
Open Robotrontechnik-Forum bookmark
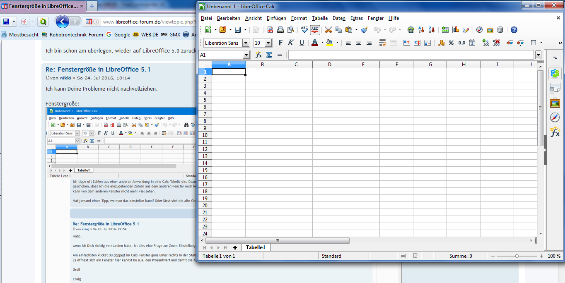pos(72,35)
